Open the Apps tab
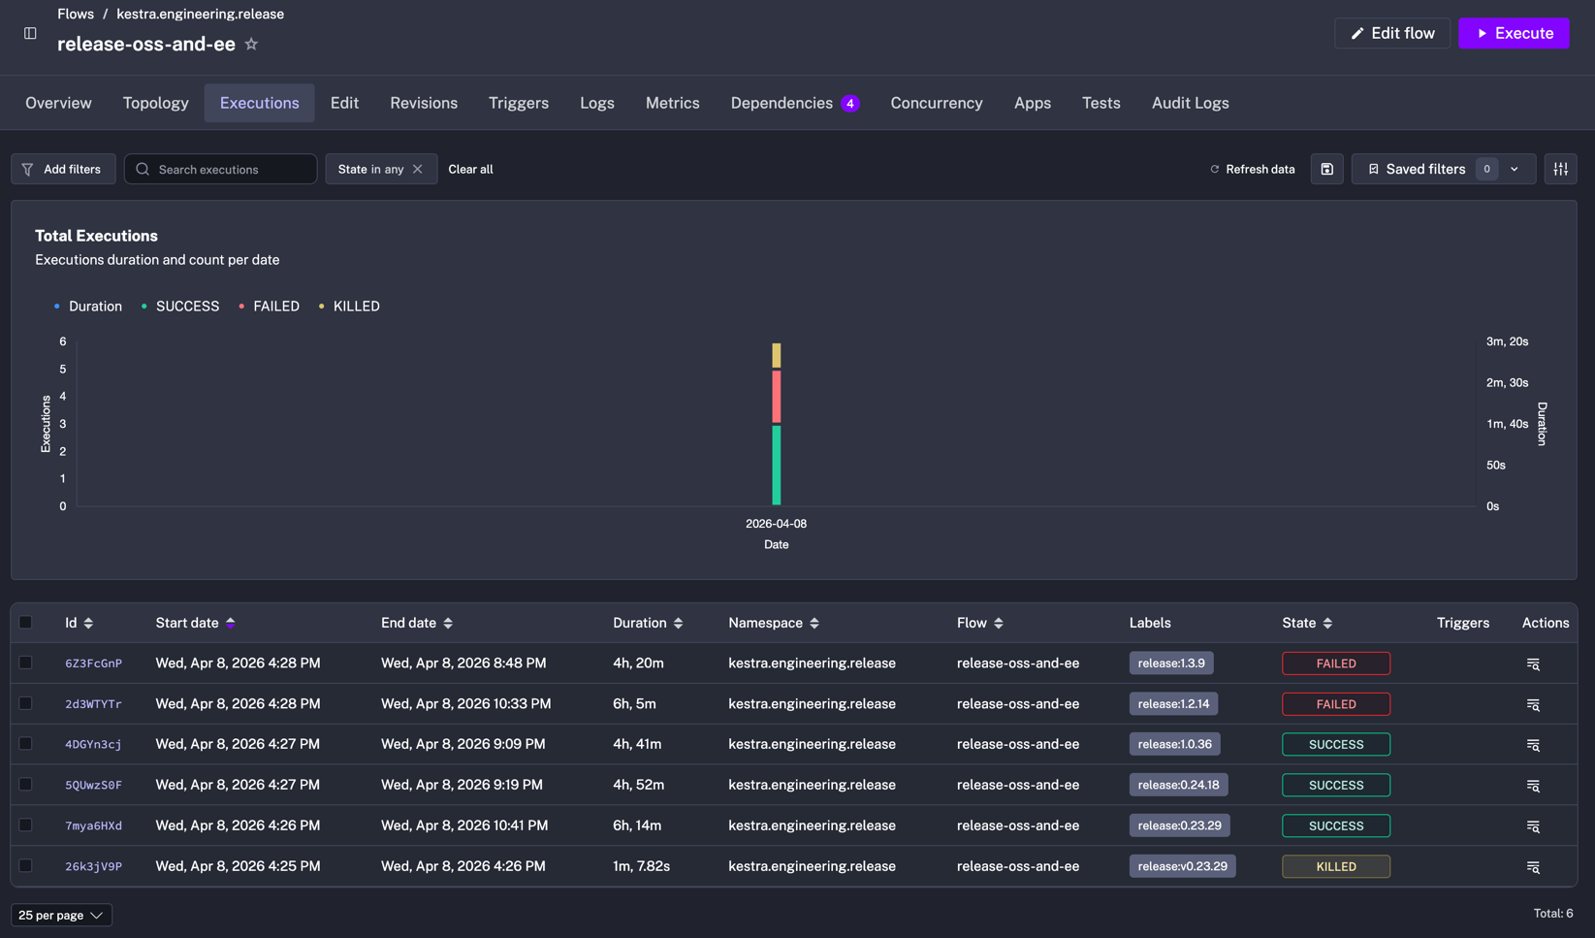The width and height of the screenshot is (1595, 938). [x=1033, y=103]
